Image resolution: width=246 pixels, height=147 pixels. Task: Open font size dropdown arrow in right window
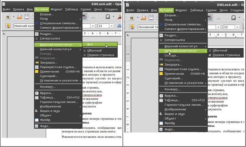pos(238,27)
